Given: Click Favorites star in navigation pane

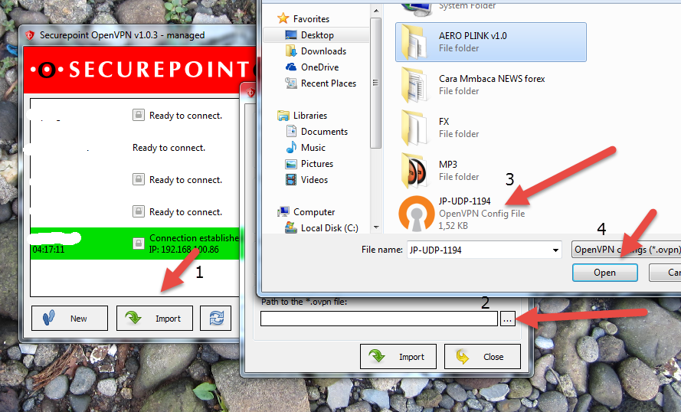Looking at the screenshot, I should [283, 18].
